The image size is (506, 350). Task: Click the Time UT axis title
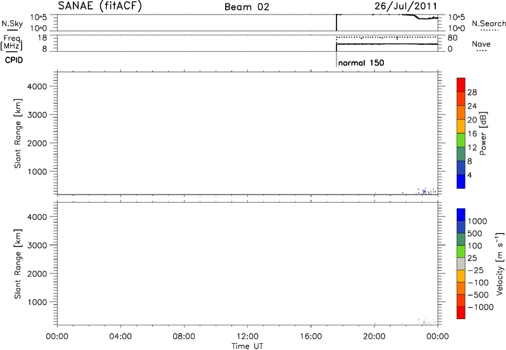coord(247,346)
